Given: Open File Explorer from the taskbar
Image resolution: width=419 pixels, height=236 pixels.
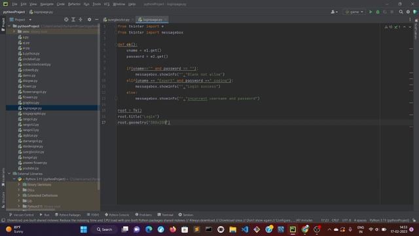Looking at the screenshot, I should point(233,229).
